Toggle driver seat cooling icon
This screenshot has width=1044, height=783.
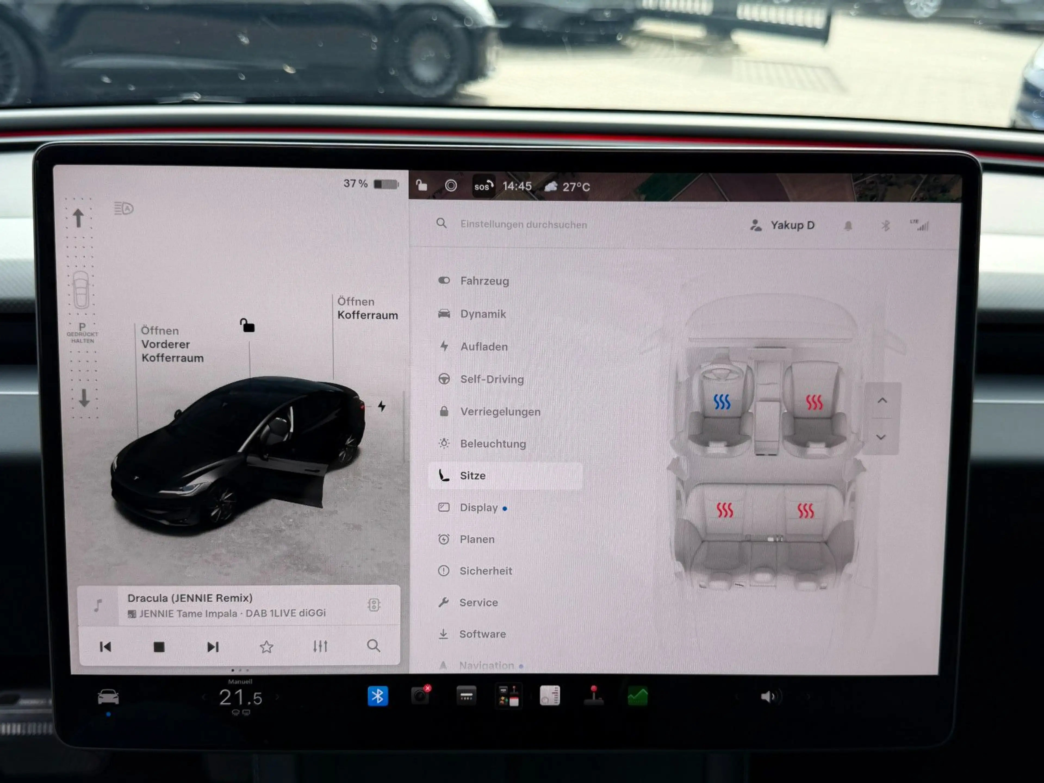point(722,402)
